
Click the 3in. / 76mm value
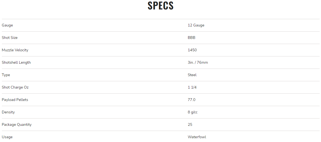tap(198, 63)
